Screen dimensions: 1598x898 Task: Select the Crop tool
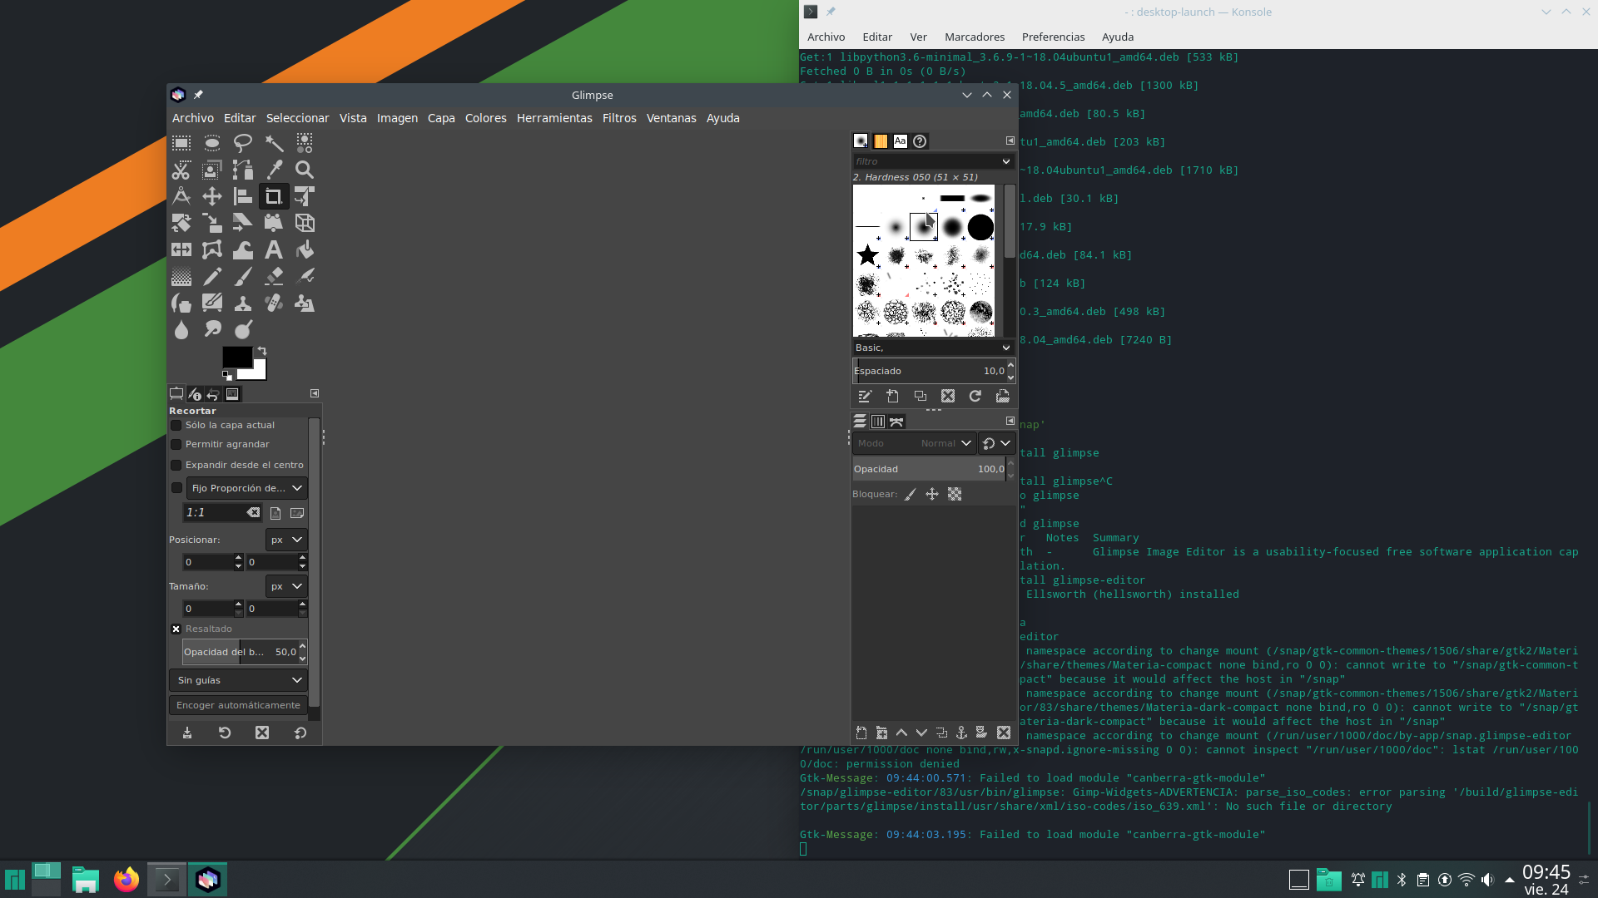click(273, 196)
